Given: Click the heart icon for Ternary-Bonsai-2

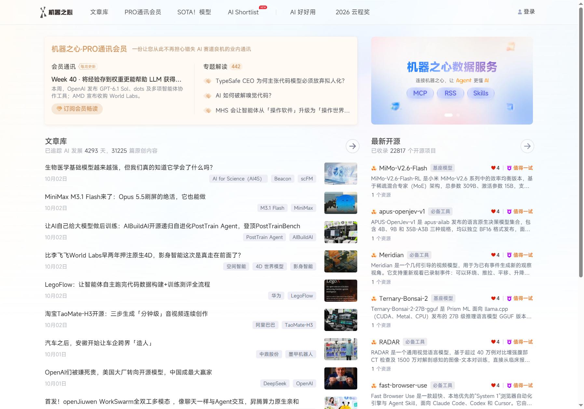Looking at the screenshot, I should (493, 298).
